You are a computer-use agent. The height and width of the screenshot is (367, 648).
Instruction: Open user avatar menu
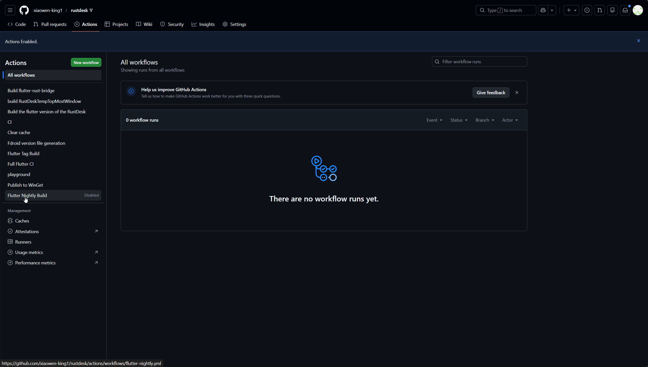pos(638,10)
